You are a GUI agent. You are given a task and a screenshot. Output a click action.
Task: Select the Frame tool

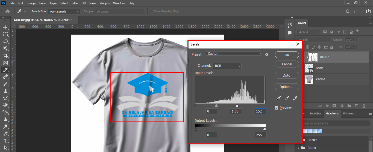5,63
